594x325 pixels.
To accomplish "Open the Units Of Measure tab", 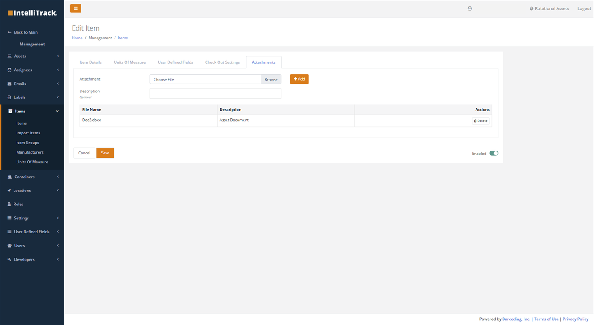I will click(x=129, y=62).
